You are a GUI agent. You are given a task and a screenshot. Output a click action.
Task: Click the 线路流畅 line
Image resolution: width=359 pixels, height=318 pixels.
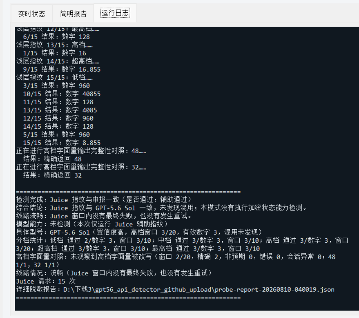click(x=104, y=216)
